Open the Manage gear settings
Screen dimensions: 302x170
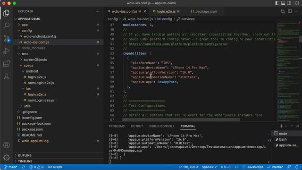click(6, 158)
